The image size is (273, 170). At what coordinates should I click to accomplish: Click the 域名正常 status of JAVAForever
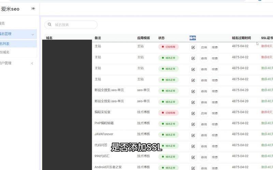(x=168, y=135)
